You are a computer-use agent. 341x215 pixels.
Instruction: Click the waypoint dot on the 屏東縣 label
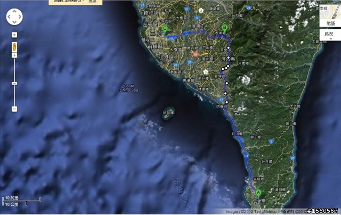tap(229, 57)
